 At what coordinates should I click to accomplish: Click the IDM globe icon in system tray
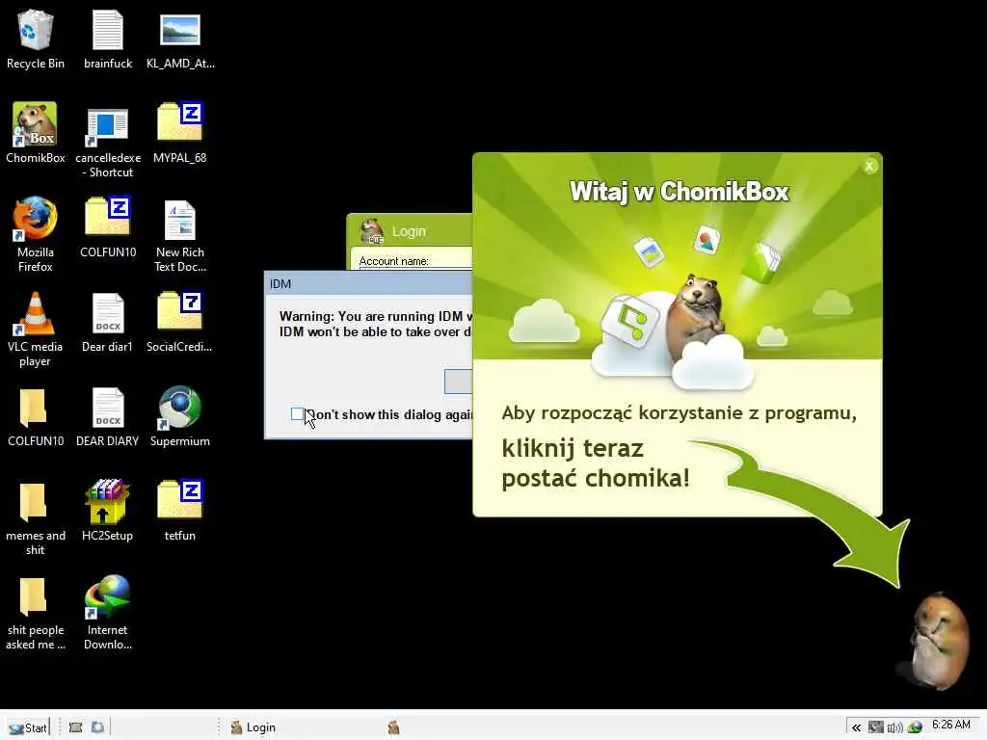[915, 727]
